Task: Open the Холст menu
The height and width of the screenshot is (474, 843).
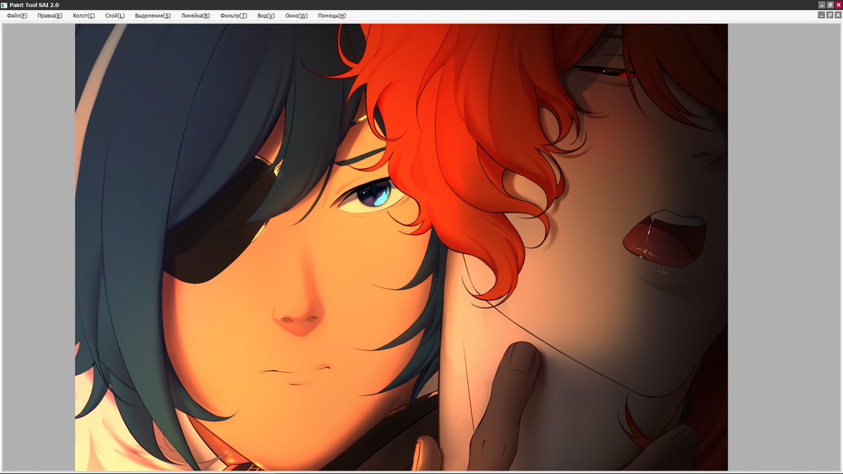Action: (84, 15)
